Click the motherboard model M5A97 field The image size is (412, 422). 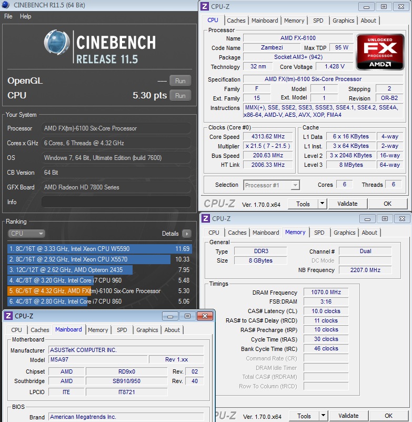[98, 359]
